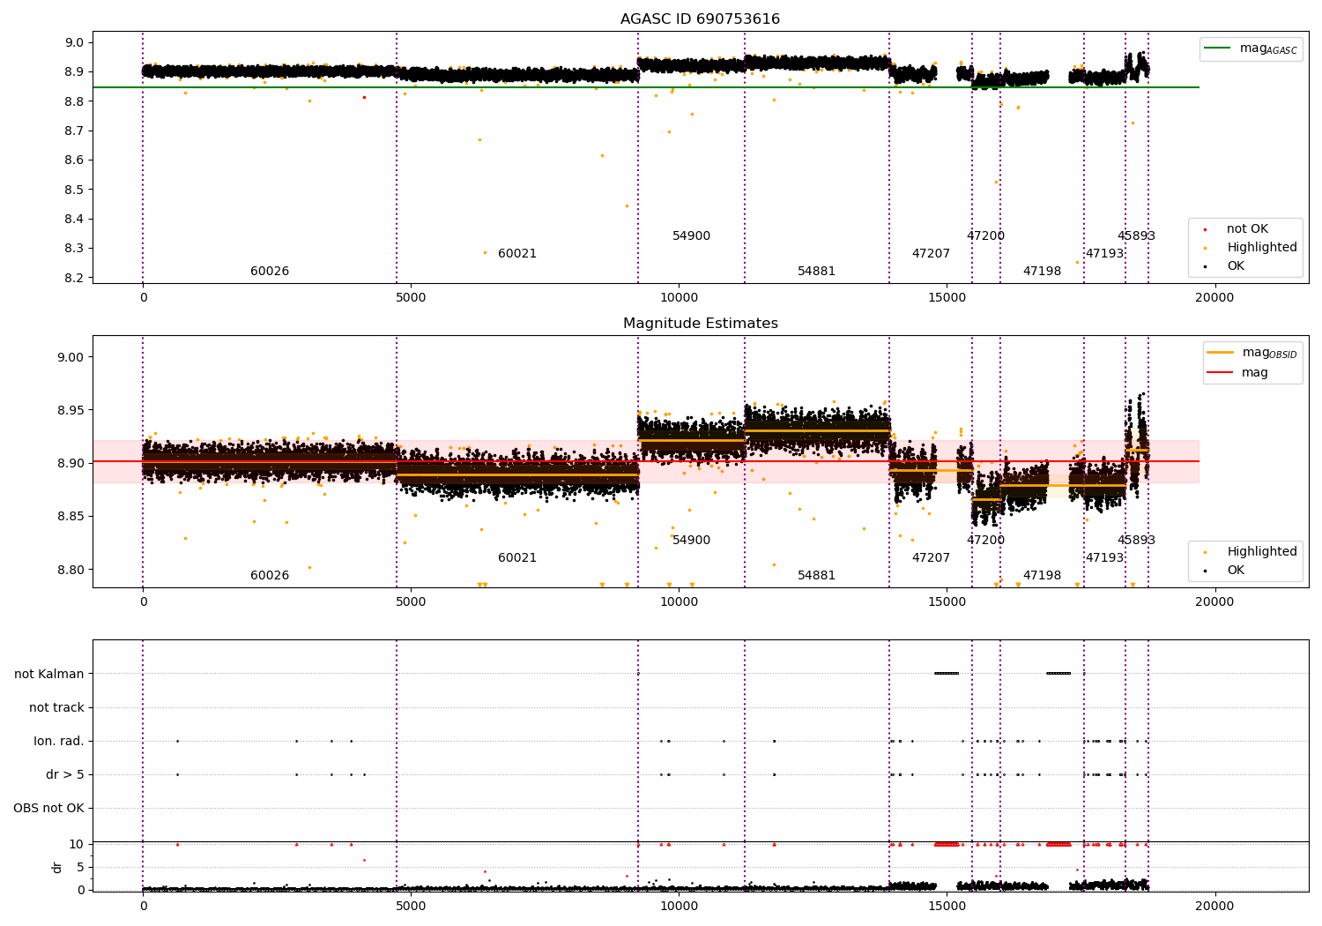Click the 'OBS not OK' axis label
The image size is (1322, 926).
(48, 808)
